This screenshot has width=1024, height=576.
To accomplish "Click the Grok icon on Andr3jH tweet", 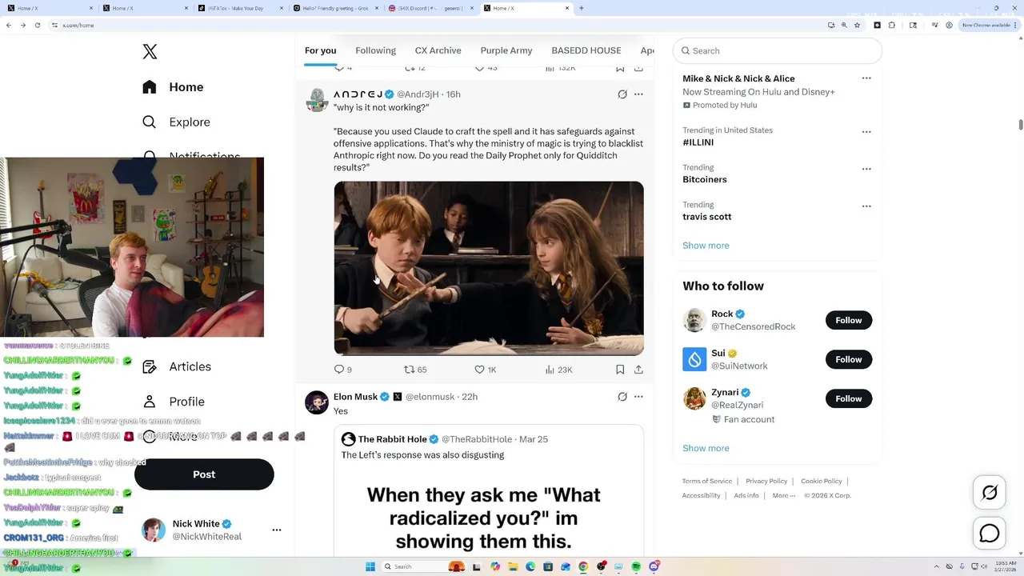I will (x=622, y=94).
